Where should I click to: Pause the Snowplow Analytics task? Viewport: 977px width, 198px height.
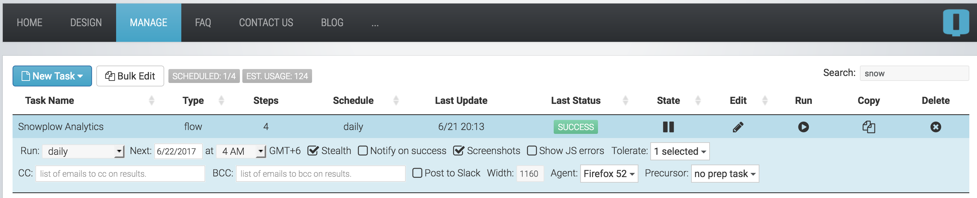pos(668,127)
